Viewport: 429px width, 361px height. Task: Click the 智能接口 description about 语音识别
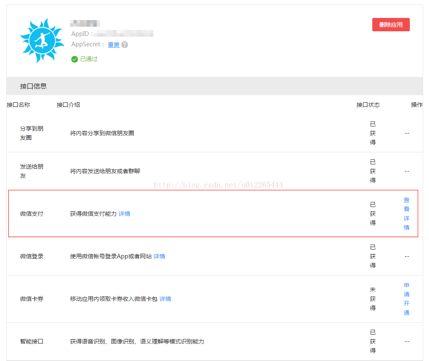click(137, 341)
